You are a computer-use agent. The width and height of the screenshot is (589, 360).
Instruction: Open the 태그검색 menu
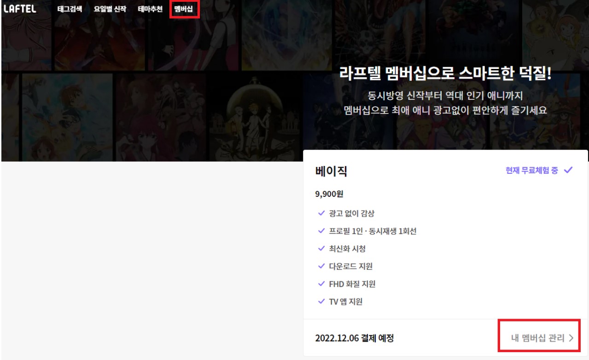(x=70, y=9)
